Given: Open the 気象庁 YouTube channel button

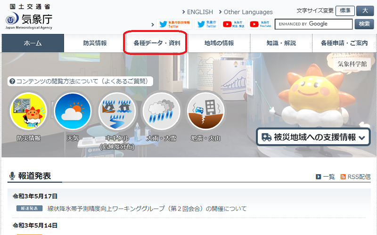Looking at the screenshot, I should coord(260,24).
